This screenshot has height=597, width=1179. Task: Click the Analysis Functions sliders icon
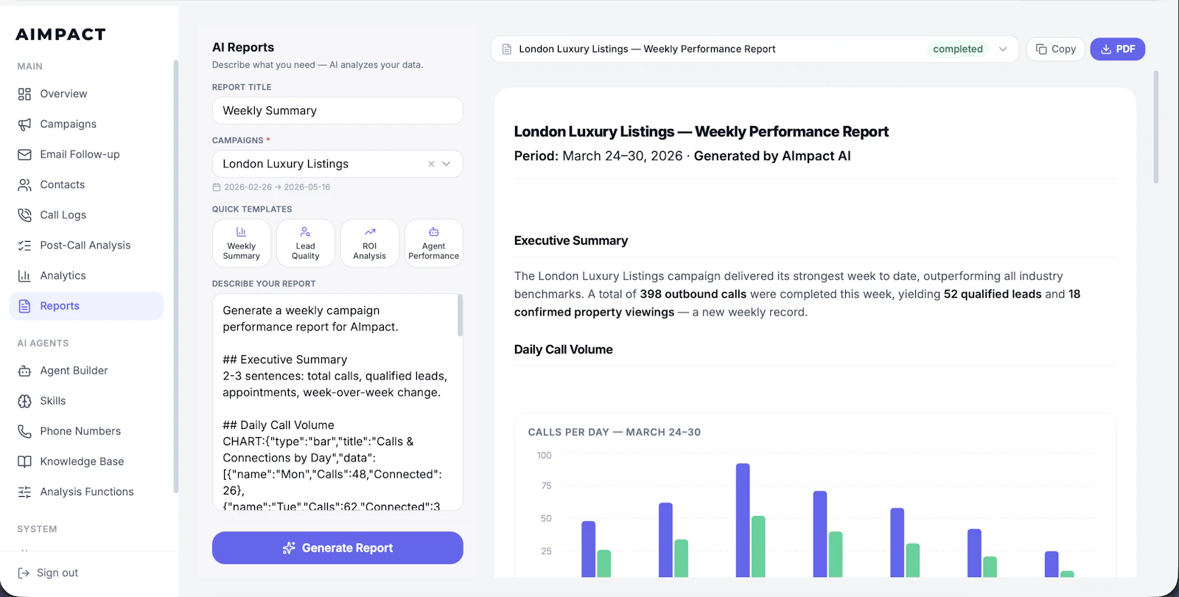coord(24,492)
